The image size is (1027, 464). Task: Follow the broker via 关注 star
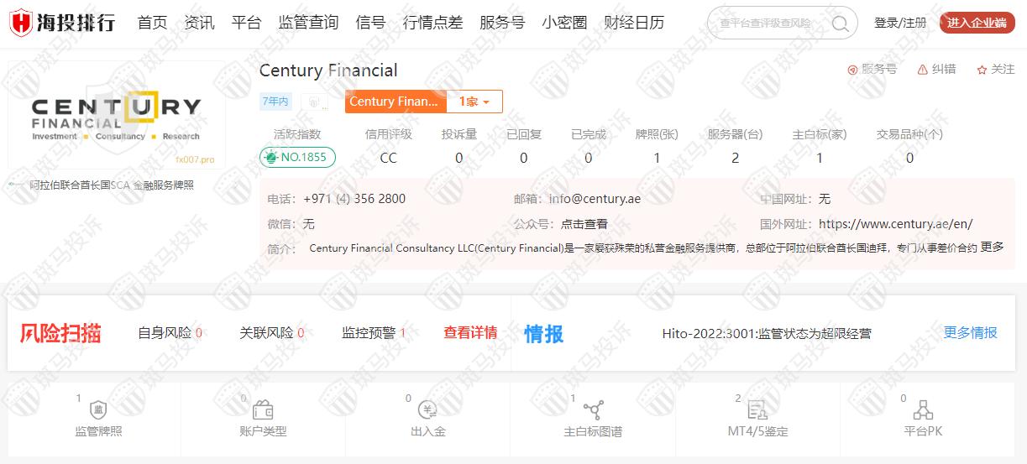(995, 70)
